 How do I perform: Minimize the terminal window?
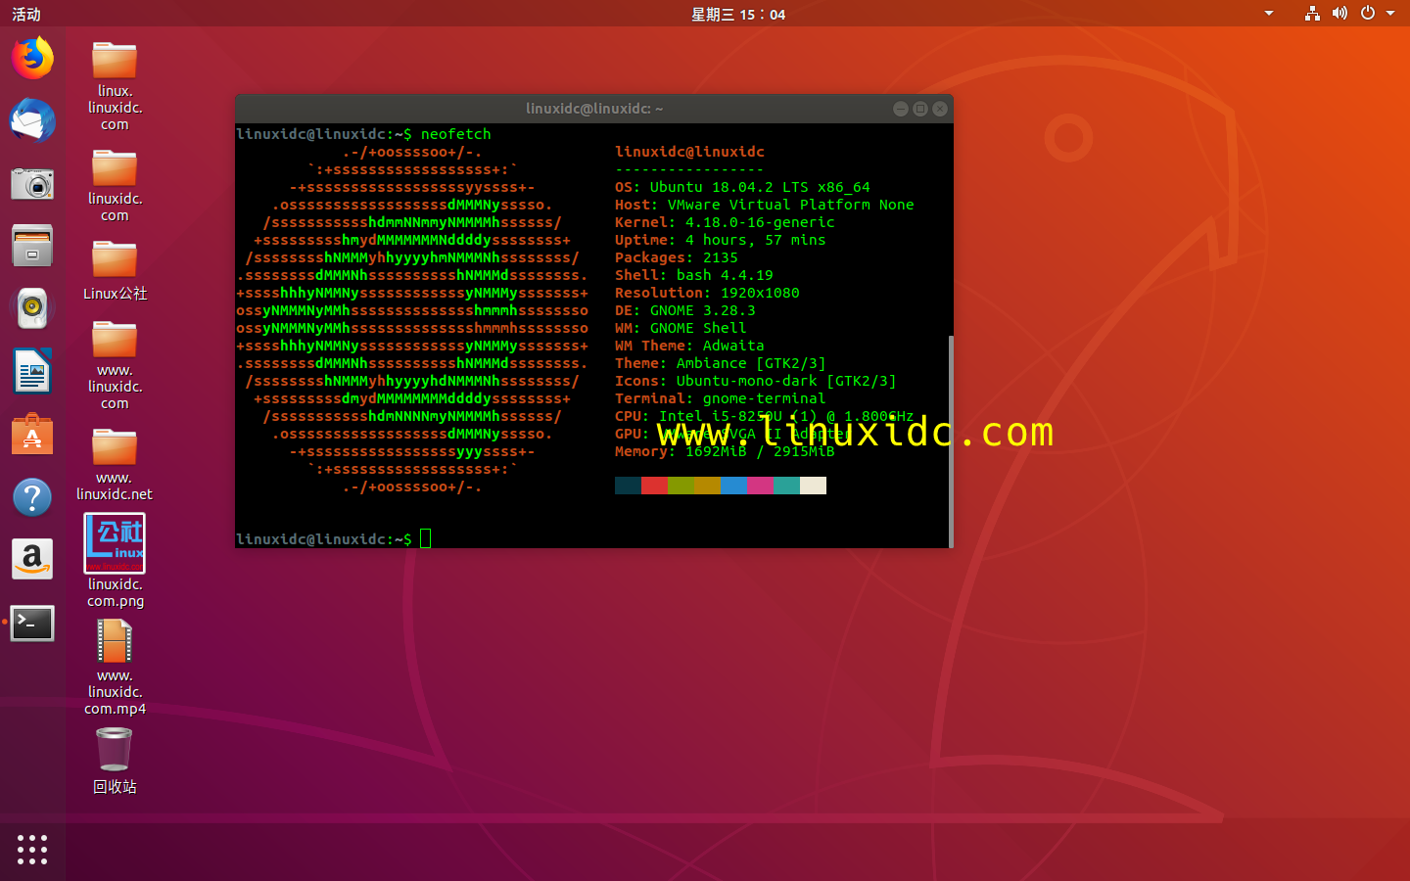click(x=901, y=109)
